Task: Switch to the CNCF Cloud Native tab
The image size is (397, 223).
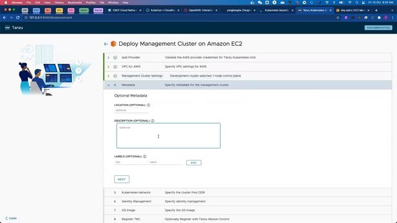Action: coord(124,11)
